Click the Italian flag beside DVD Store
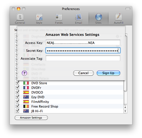This screenshot has width=142, height=138. click(x=26, y=83)
